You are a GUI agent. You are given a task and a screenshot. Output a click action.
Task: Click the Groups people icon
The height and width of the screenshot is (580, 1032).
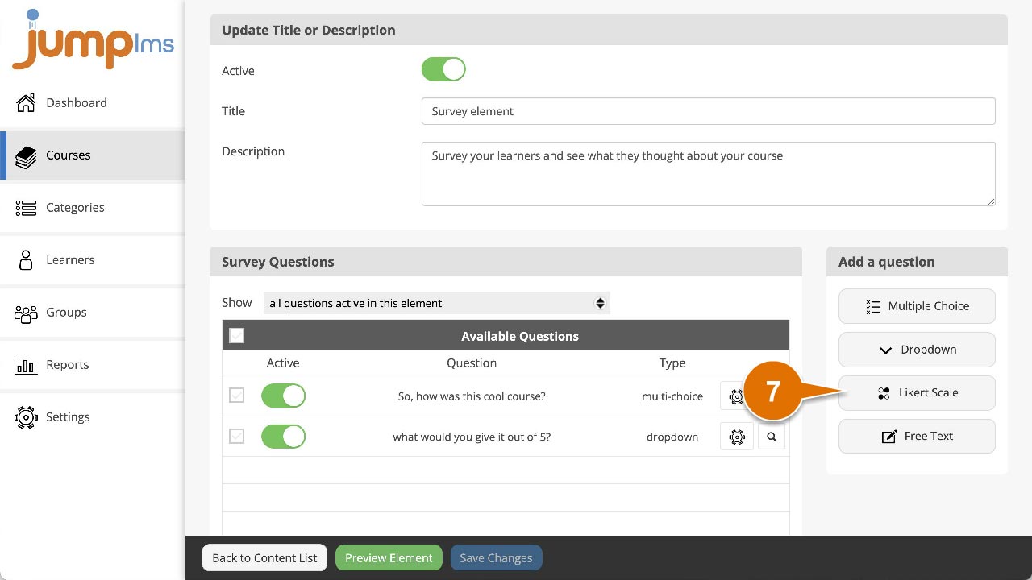click(x=26, y=313)
